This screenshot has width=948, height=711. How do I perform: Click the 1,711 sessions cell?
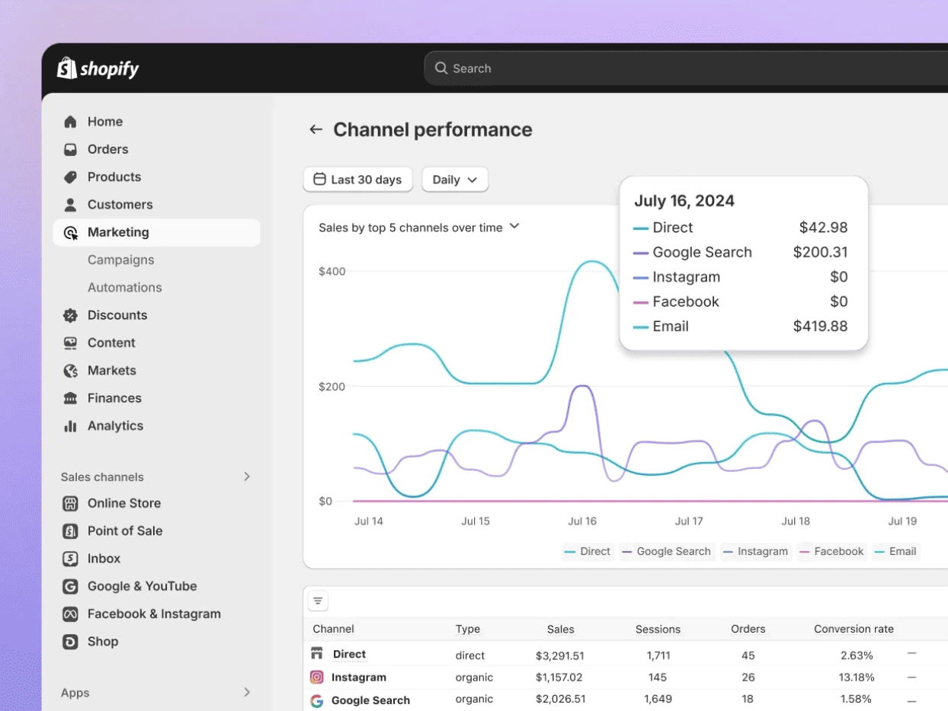658,655
